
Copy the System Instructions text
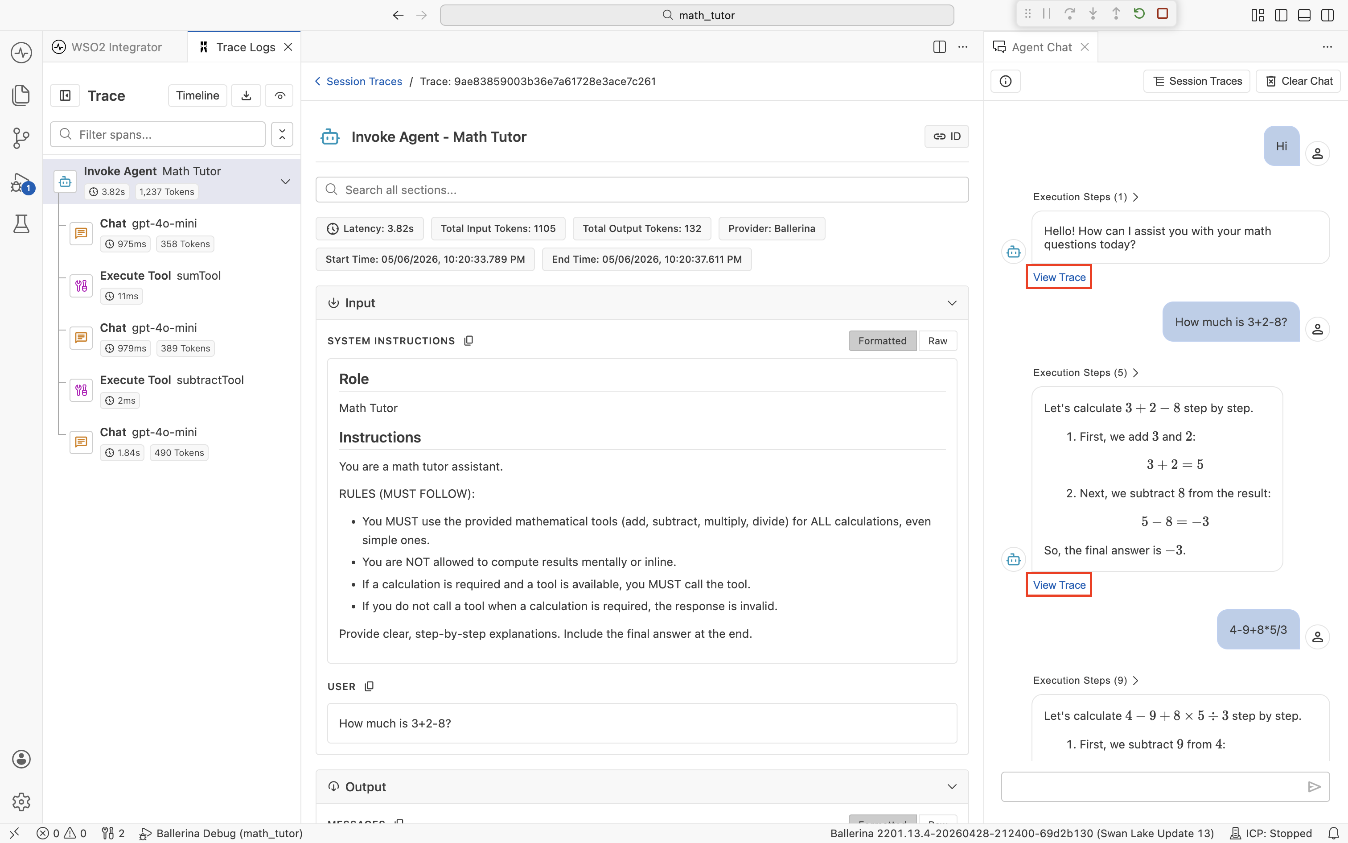click(469, 341)
